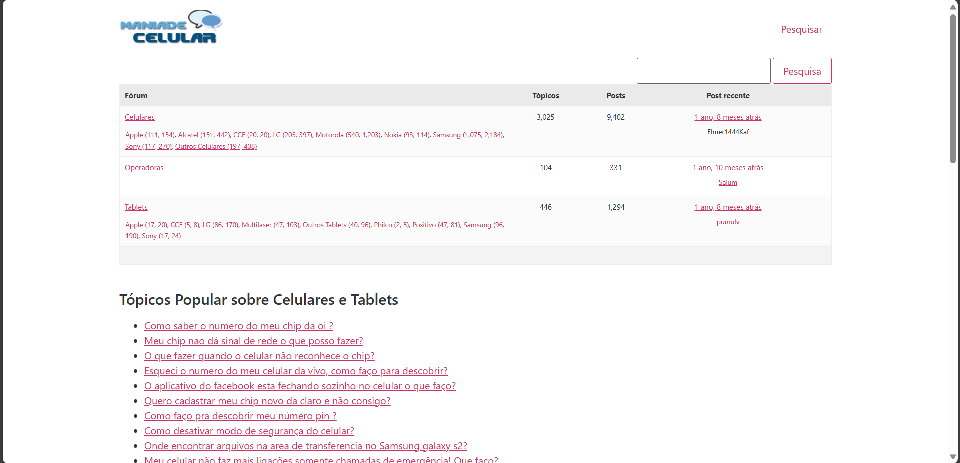Screen dimensions: 960x463
Task: Click the page scrollbar down arrow
Action: pyautogui.click(x=953, y=457)
